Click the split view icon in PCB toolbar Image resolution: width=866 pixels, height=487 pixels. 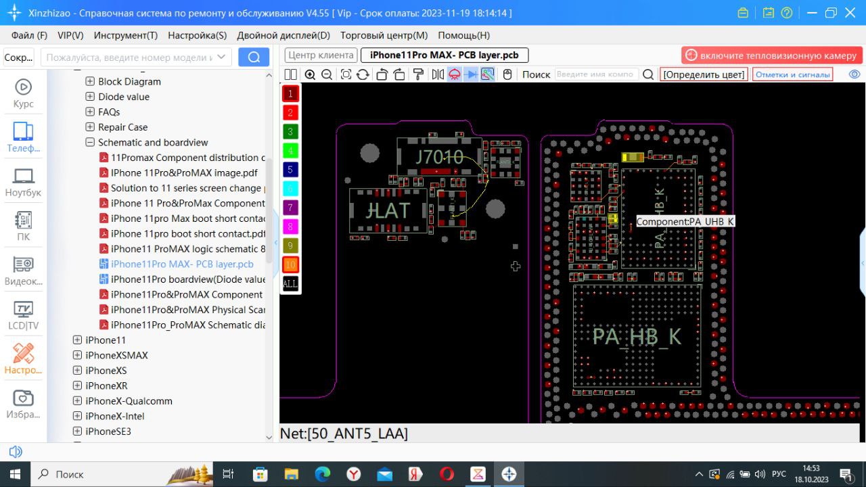(290, 74)
